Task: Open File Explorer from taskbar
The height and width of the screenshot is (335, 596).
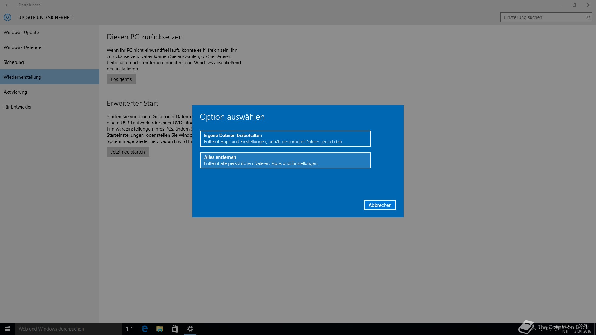Action: click(160, 329)
